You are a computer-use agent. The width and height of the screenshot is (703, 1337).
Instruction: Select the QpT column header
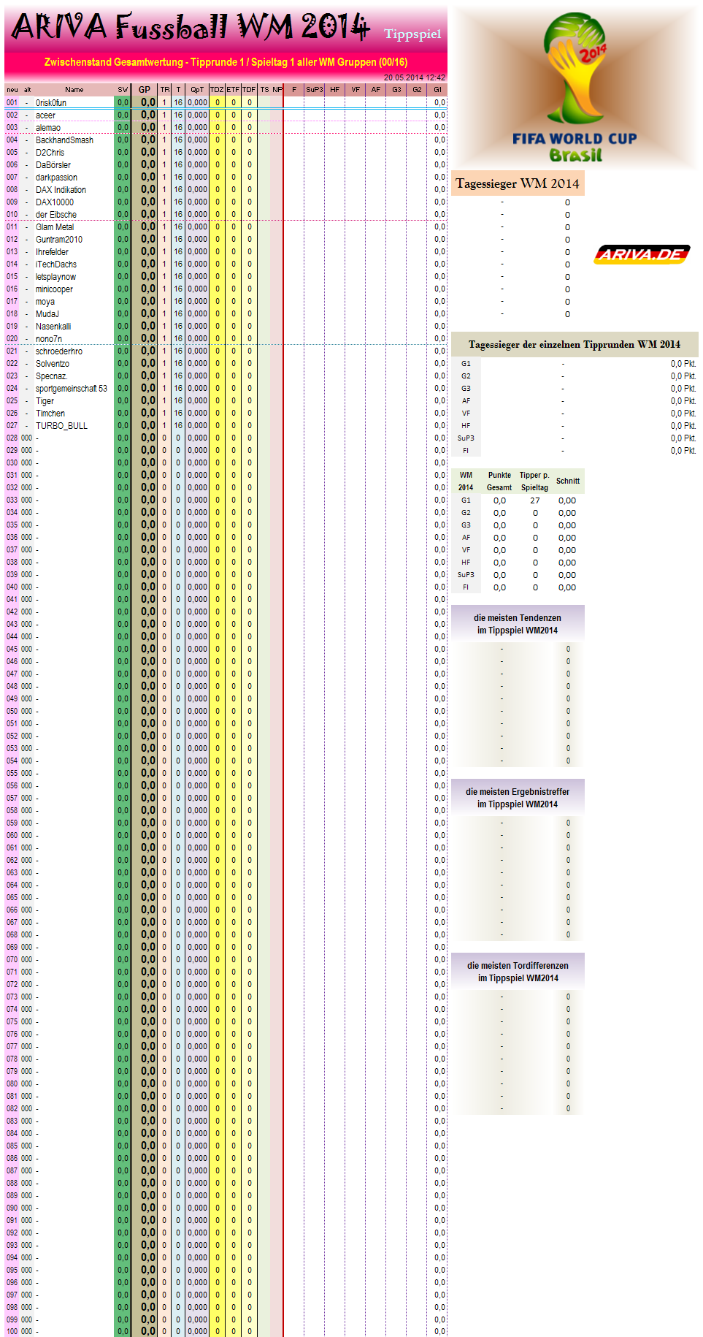coord(197,90)
